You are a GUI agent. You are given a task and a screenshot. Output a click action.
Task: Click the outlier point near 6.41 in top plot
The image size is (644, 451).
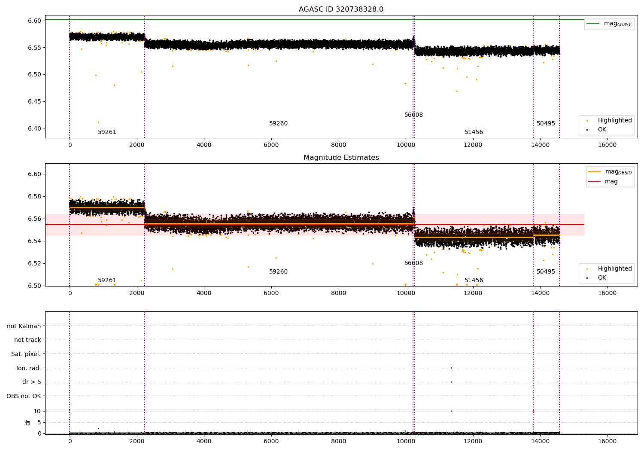(98, 122)
